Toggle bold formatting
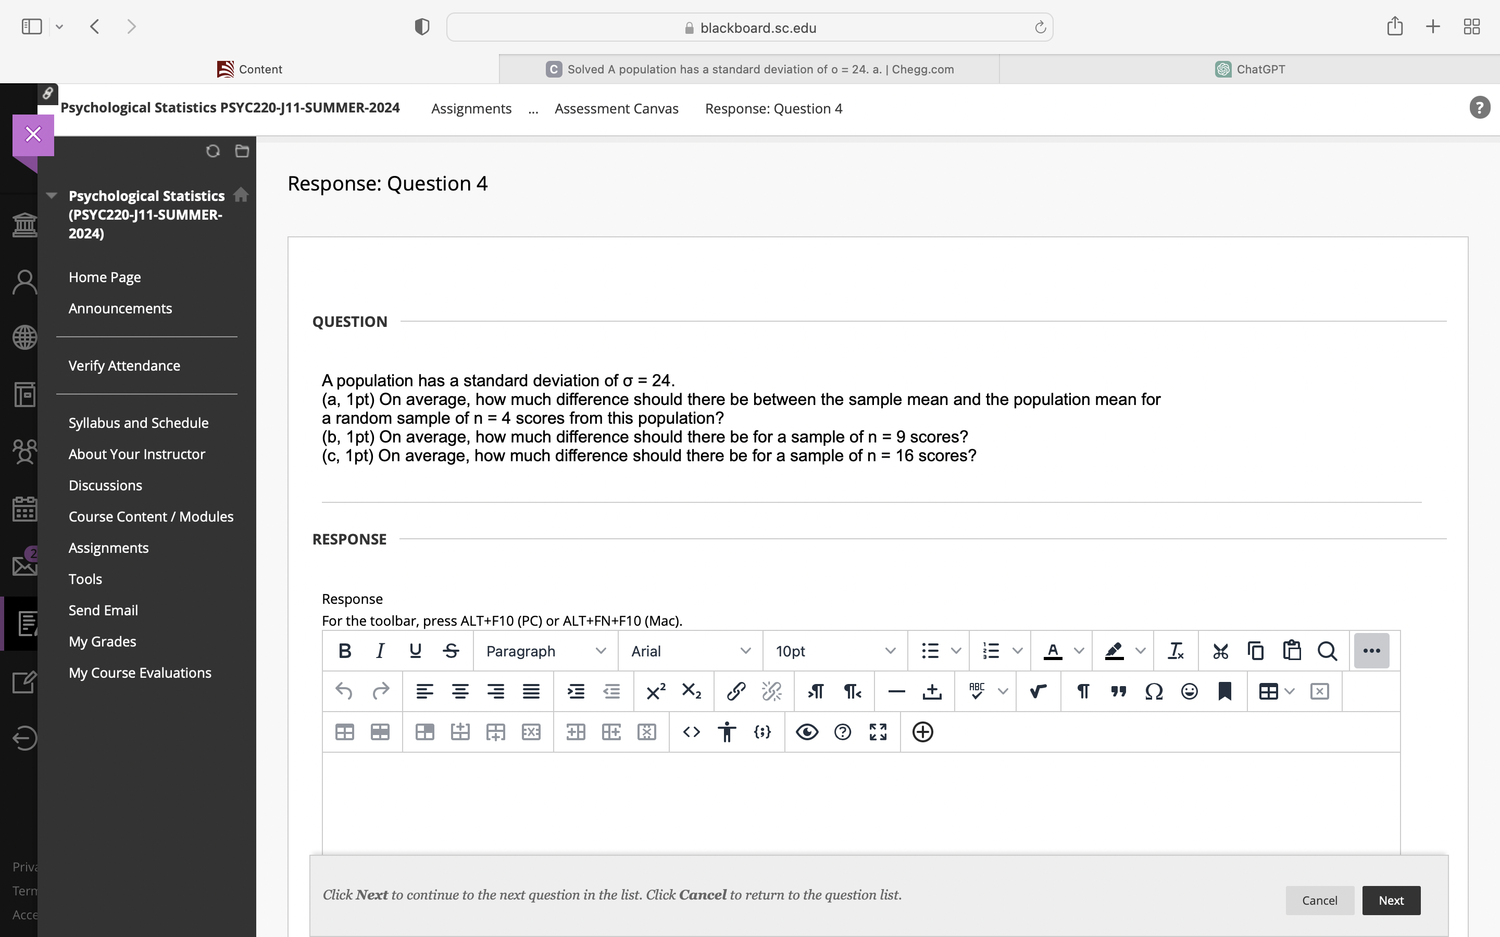This screenshot has height=937, width=1500. (x=345, y=650)
